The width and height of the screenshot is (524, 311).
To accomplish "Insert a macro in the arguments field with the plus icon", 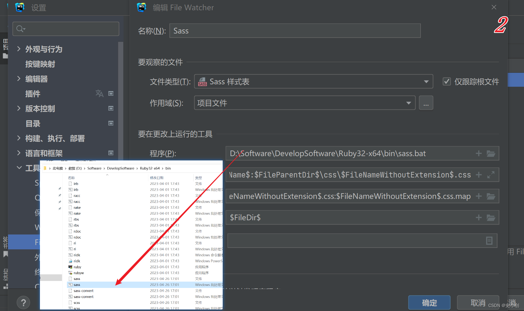I will pyautogui.click(x=479, y=175).
